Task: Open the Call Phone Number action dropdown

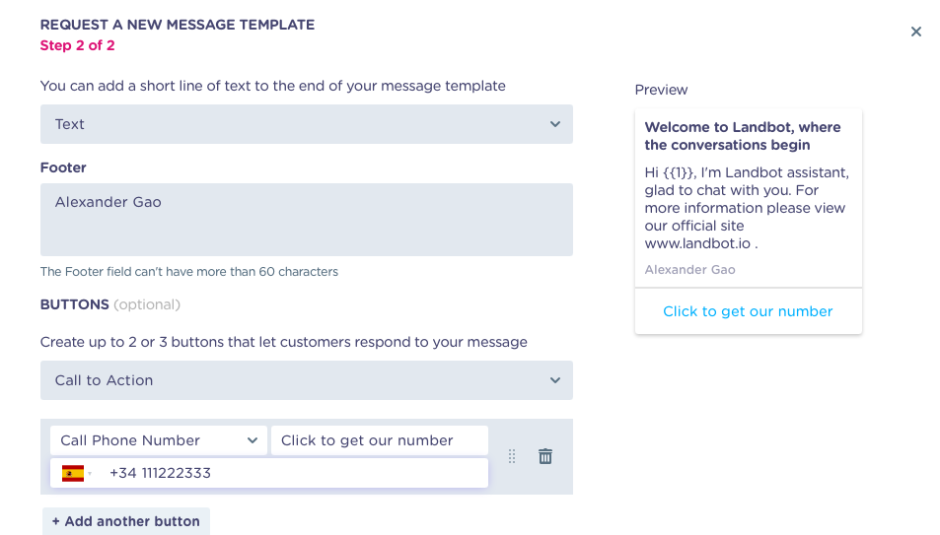Action: point(158,440)
